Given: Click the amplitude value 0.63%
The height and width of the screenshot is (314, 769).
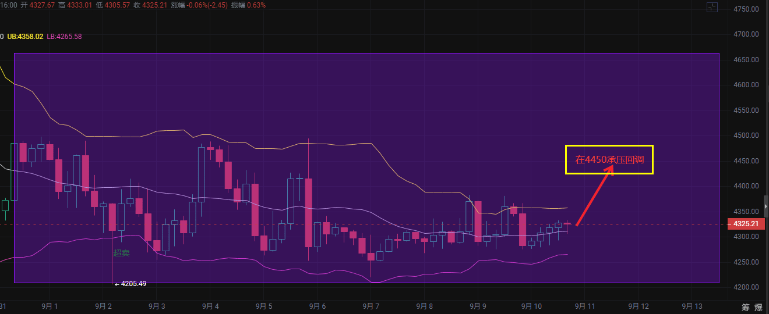Looking at the screenshot, I should (x=256, y=5).
